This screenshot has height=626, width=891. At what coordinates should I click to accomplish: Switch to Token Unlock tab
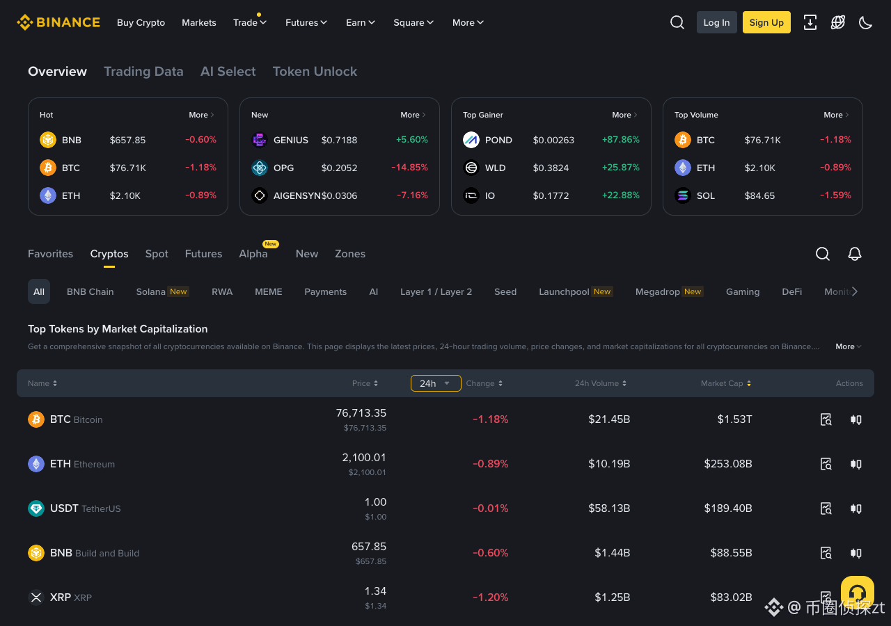pos(315,72)
